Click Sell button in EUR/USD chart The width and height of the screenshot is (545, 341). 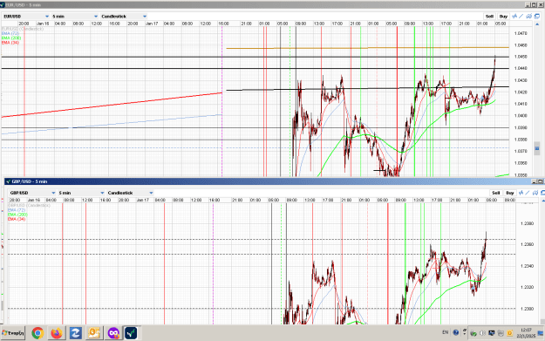click(x=489, y=17)
